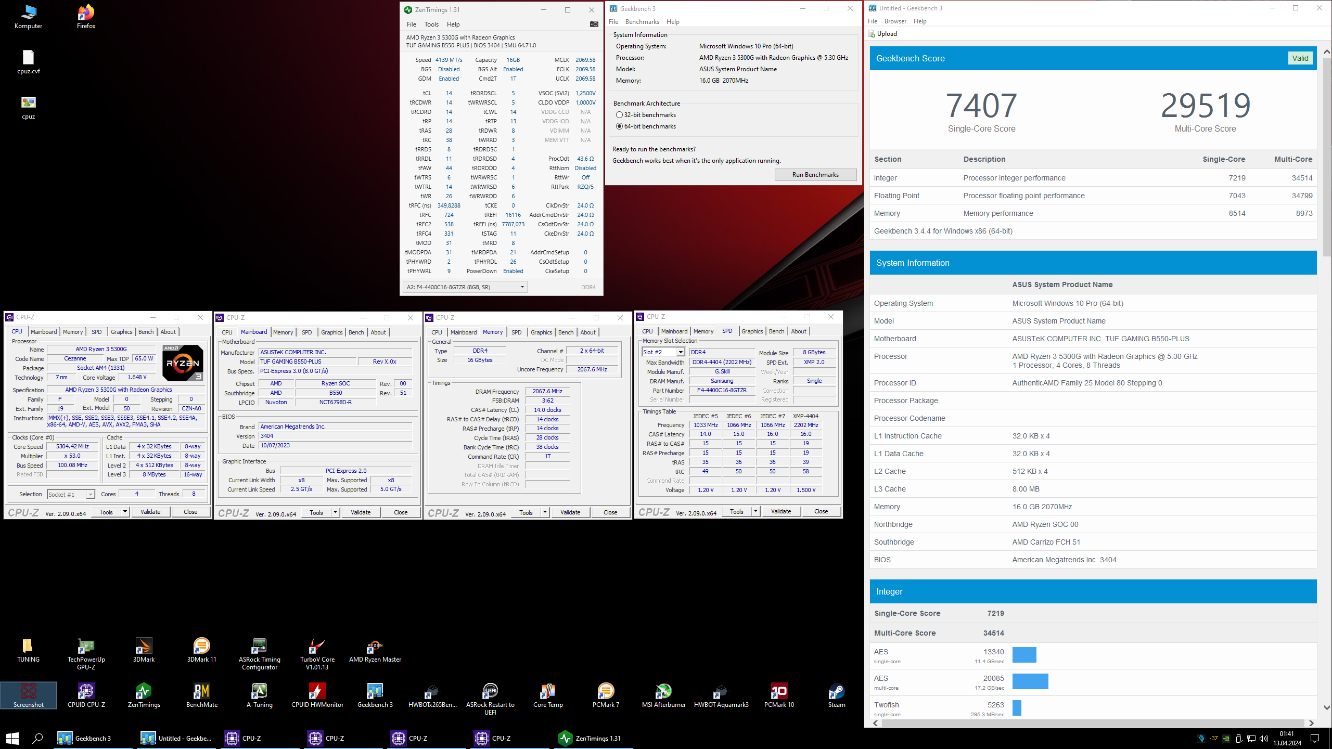
Task: Click Run Benchmarks button
Action: coord(815,175)
